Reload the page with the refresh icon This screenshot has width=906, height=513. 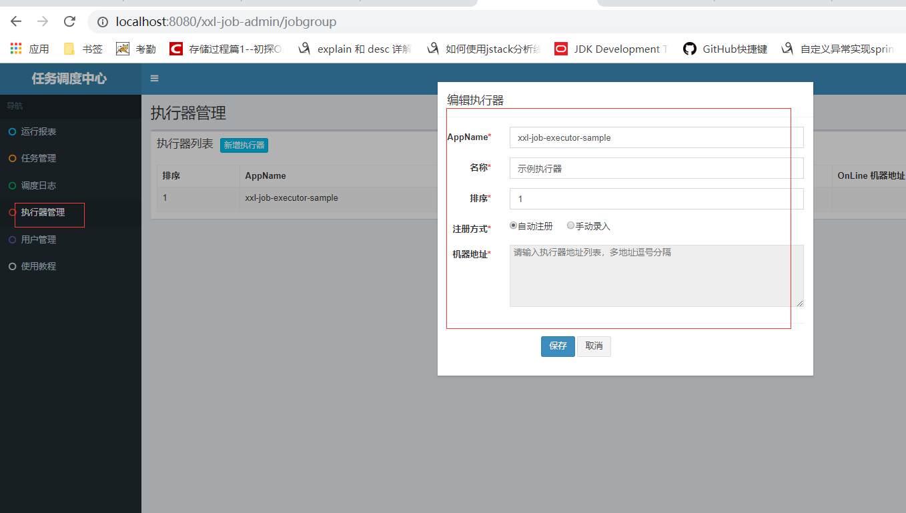pos(69,21)
